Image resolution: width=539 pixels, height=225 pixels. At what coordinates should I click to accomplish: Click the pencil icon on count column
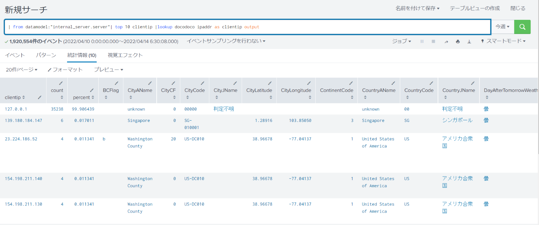click(x=61, y=83)
